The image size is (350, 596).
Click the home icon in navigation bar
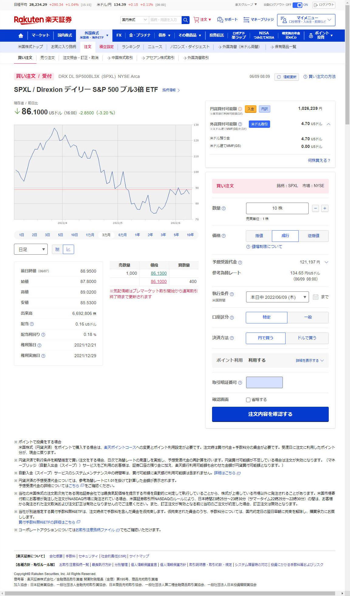[x=21, y=36]
